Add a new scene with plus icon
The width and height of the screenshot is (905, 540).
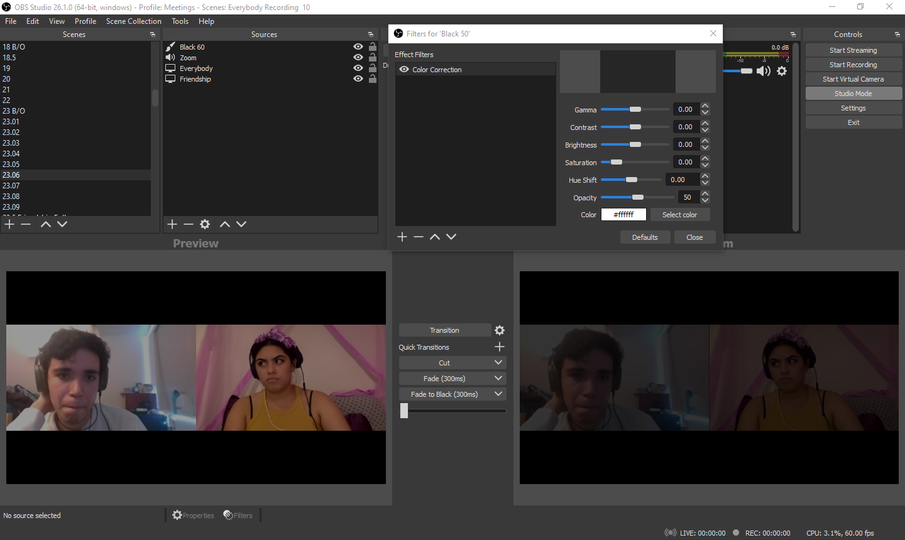tap(9, 224)
